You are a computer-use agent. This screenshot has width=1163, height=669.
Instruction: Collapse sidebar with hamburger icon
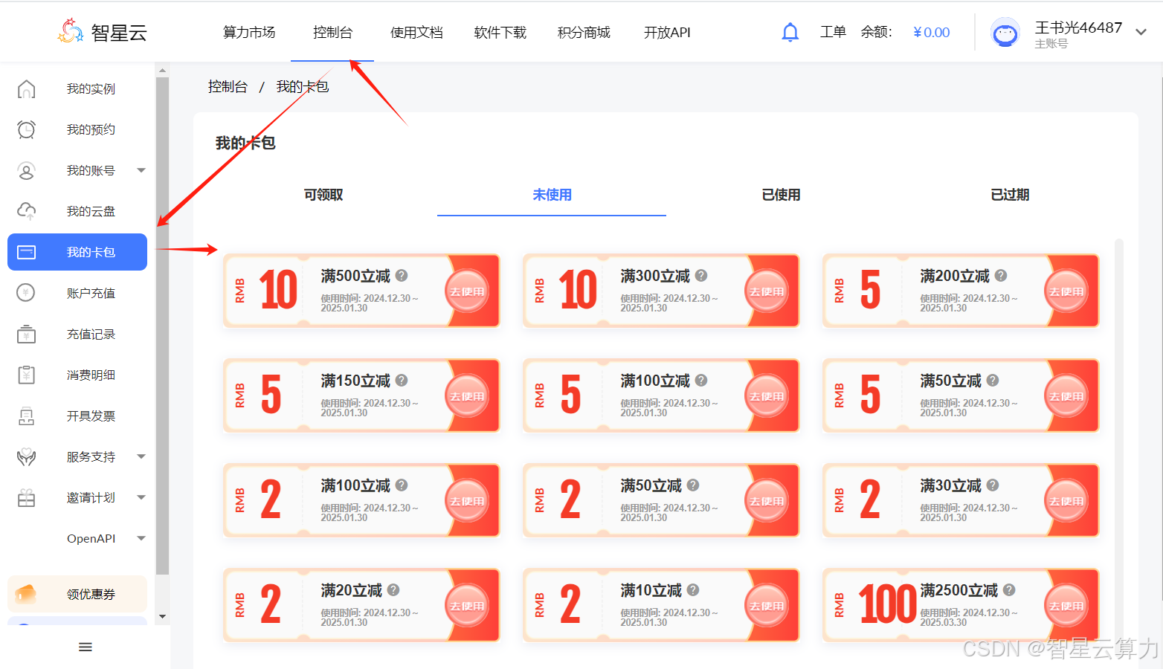86,647
